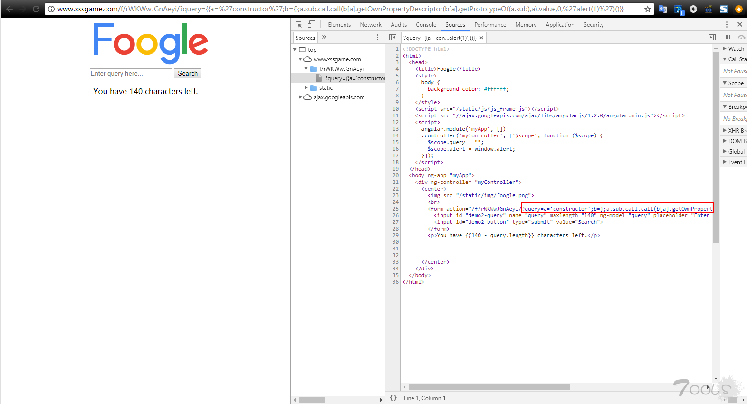Screen dimensions: 747x404
Task: Pause script execution
Action: [x=728, y=37]
